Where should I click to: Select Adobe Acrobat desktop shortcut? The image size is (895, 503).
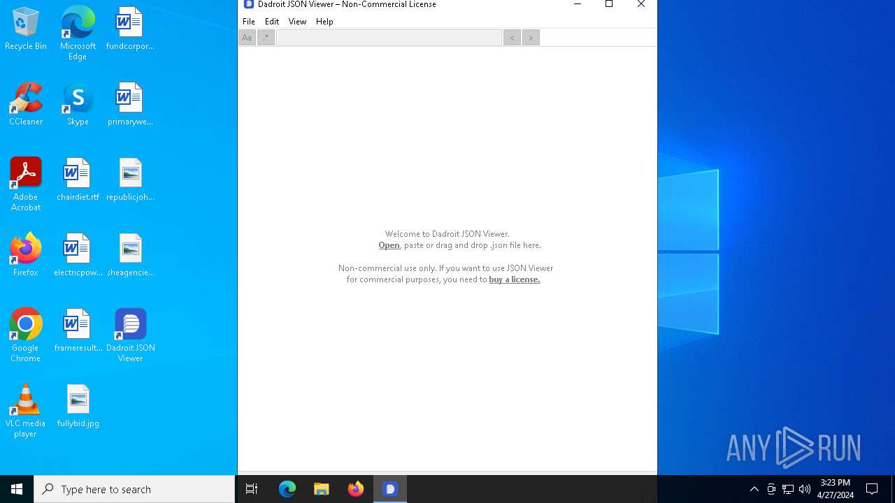point(26,184)
